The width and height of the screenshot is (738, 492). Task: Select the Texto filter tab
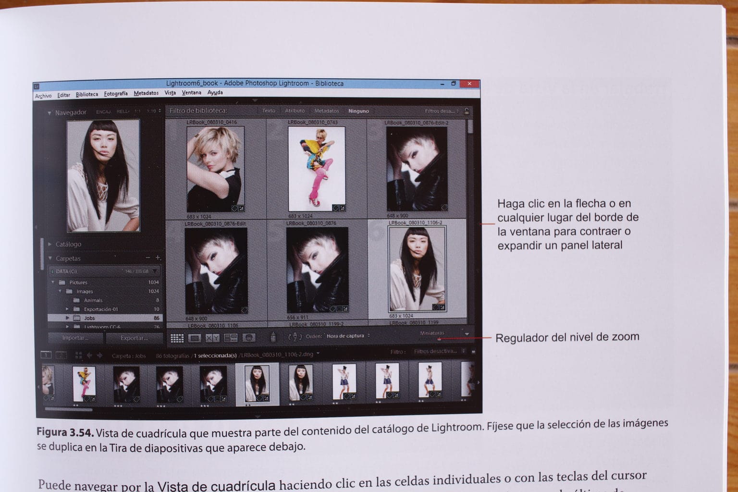point(269,111)
